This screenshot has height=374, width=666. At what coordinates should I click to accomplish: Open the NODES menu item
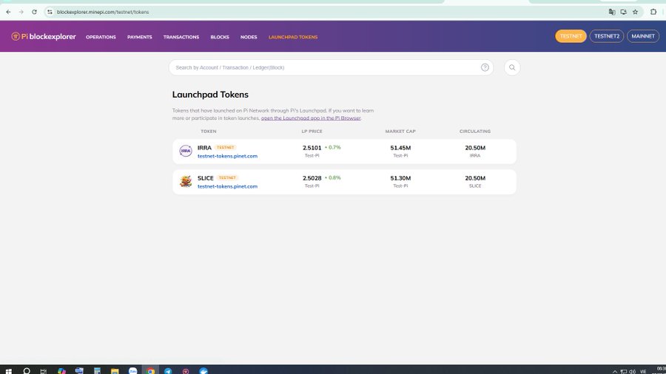pyautogui.click(x=249, y=37)
